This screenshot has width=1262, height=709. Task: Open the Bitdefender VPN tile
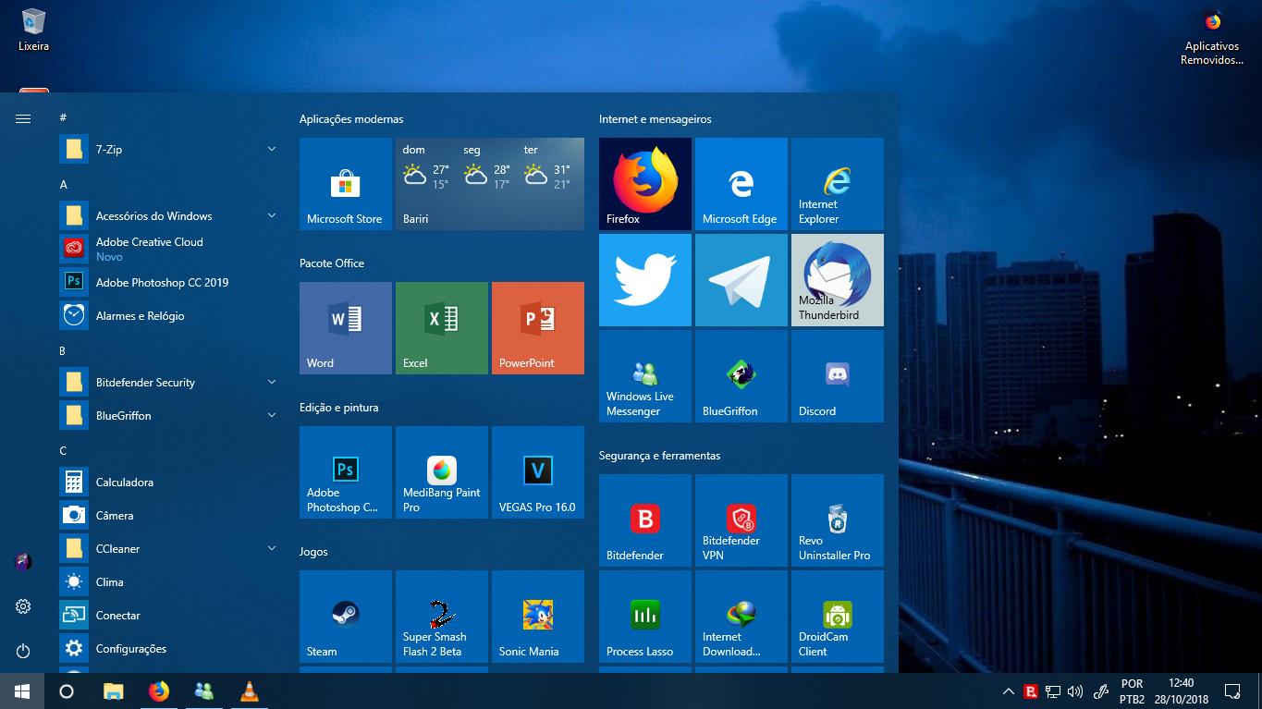tap(741, 520)
